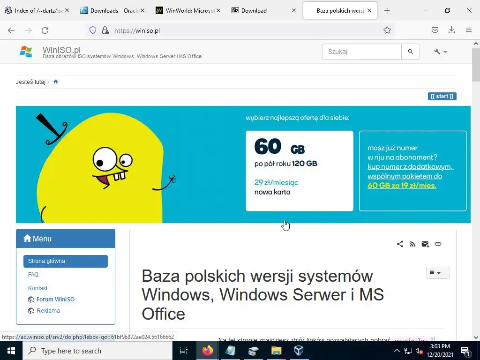Click the '60 GB za 19 zł/mies.' link
This screenshot has width=480, height=360.
(x=402, y=186)
